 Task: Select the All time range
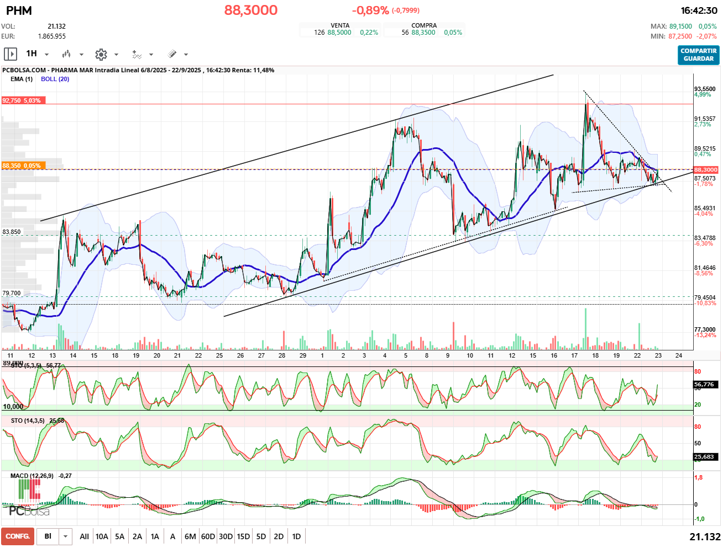coord(84,536)
